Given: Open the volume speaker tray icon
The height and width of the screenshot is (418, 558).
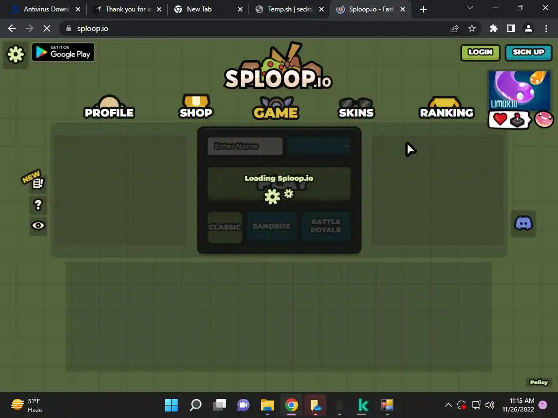Looking at the screenshot, I should coord(490,405).
